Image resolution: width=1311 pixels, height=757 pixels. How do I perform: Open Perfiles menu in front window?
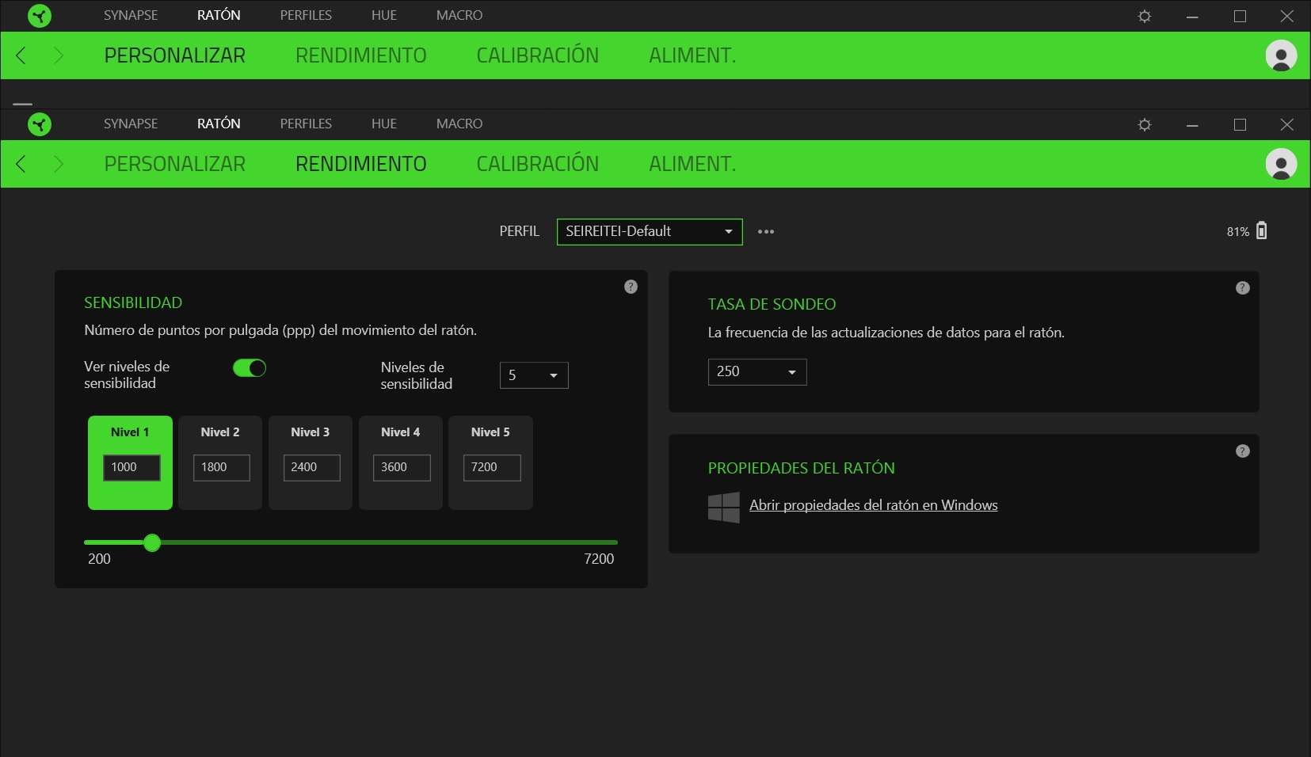(x=306, y=124)
